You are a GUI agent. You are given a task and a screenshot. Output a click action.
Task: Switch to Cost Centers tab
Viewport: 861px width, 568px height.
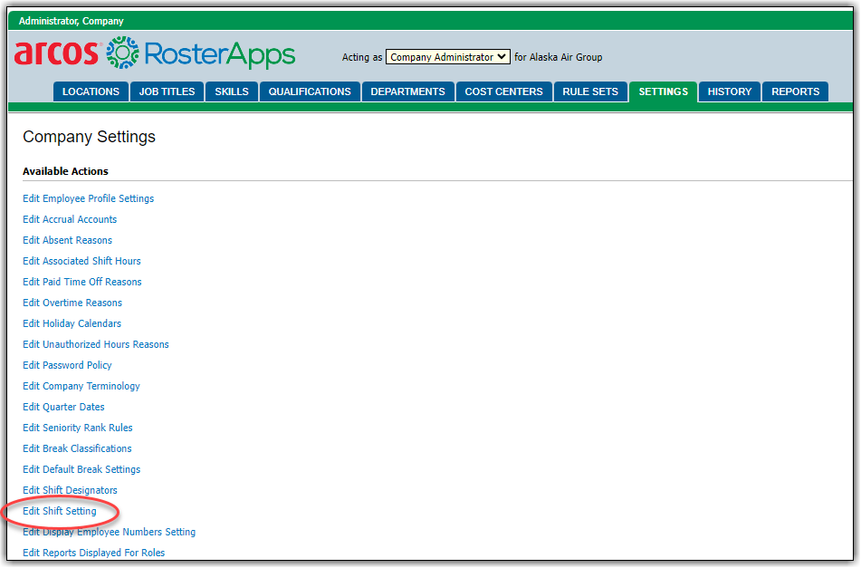503,91
